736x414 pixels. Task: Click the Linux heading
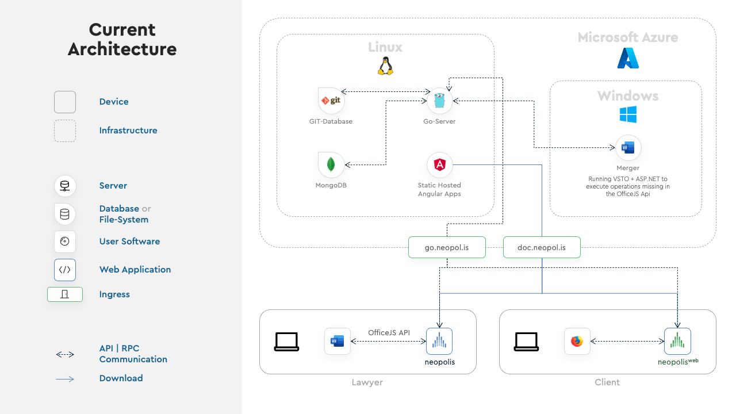click(x=385, y=47)
